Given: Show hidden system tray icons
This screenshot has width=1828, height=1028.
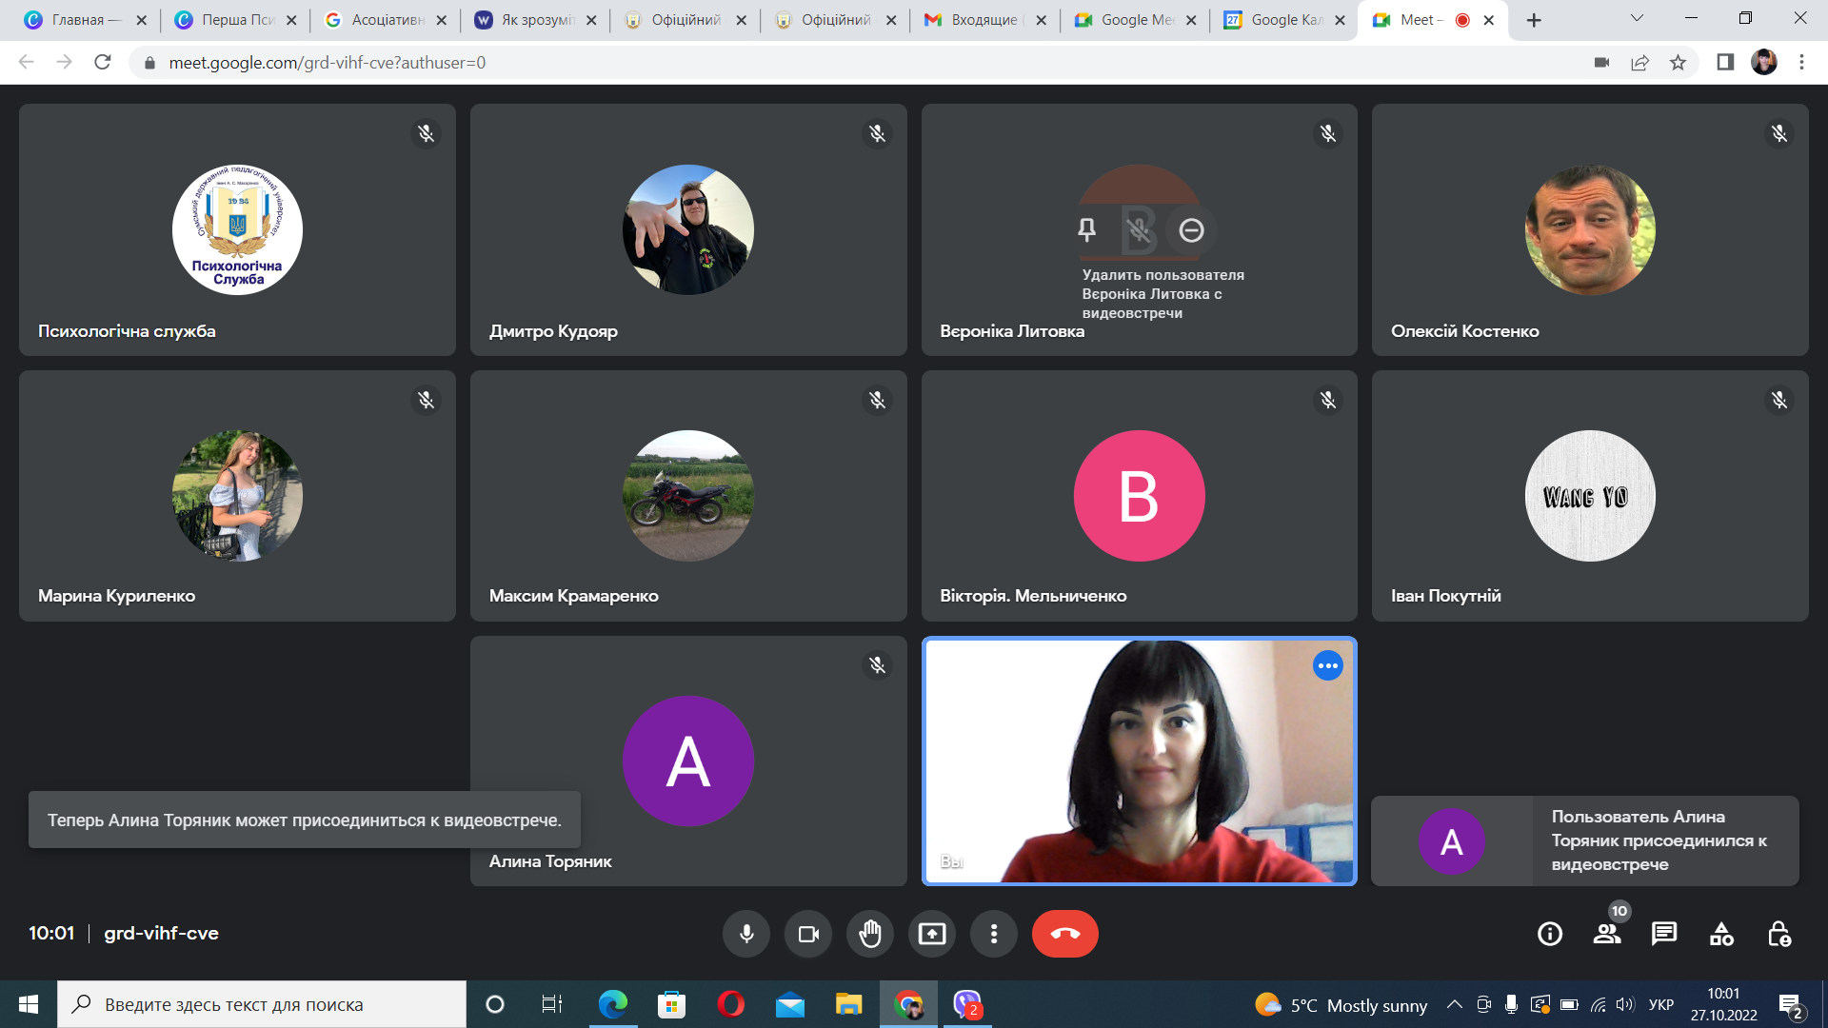Looking at the screenshot, I should [1454, 1004].
